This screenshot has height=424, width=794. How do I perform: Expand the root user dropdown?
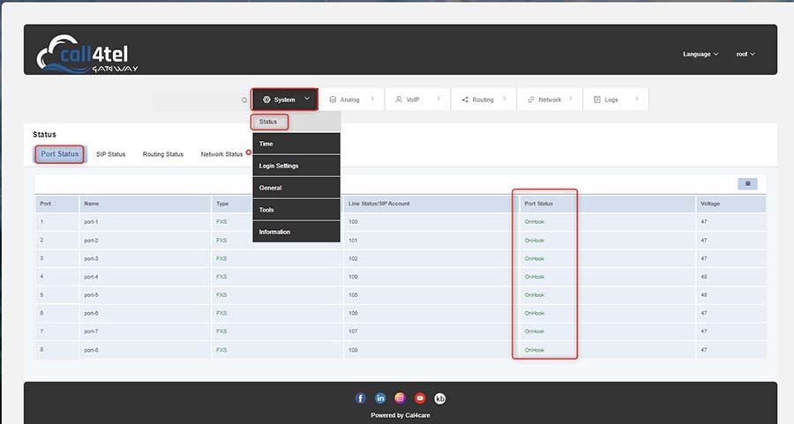745,54
